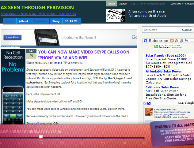Viewport: 194px width, 148px height.
Task: Click the 'Here is the improvement list' text
Action: pyautogui.click(x=44, y=94)
